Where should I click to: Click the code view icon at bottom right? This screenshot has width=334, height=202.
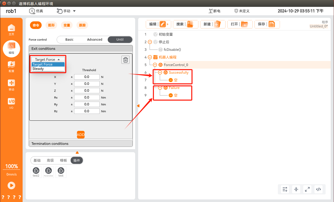click(319, 189)
